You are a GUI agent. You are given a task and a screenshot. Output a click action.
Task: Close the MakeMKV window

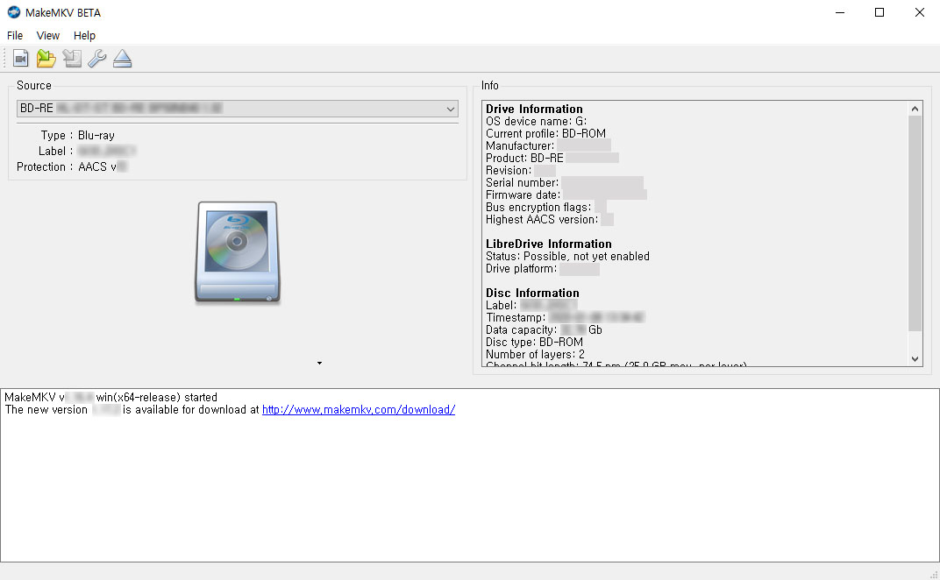920,12
